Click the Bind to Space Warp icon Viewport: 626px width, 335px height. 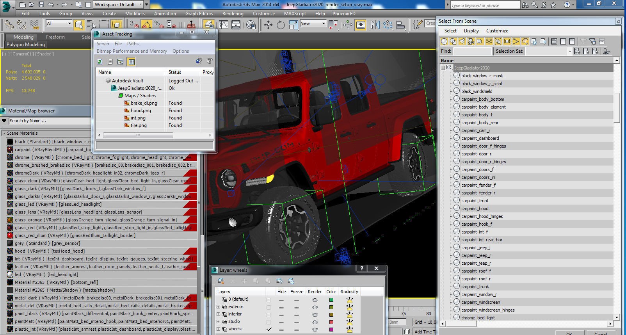(x=34, y=25)
